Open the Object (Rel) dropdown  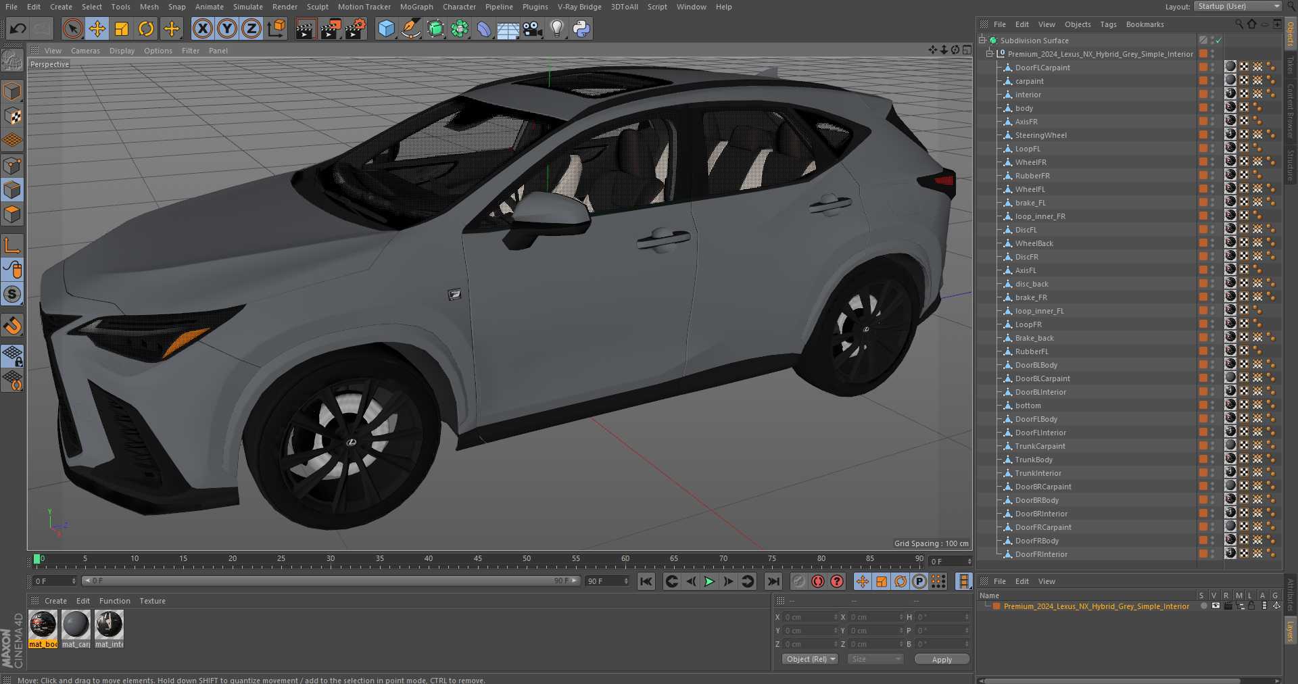(x=811, y=659)
